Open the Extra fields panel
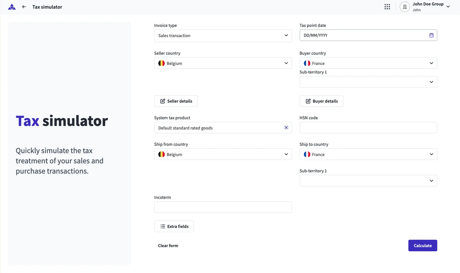Screen dimensions: 460x273 click(174, 226)
